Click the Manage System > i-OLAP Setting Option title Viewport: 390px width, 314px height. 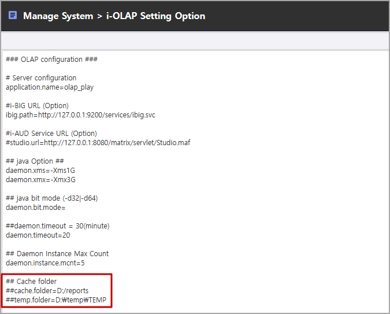pos(114,16)
